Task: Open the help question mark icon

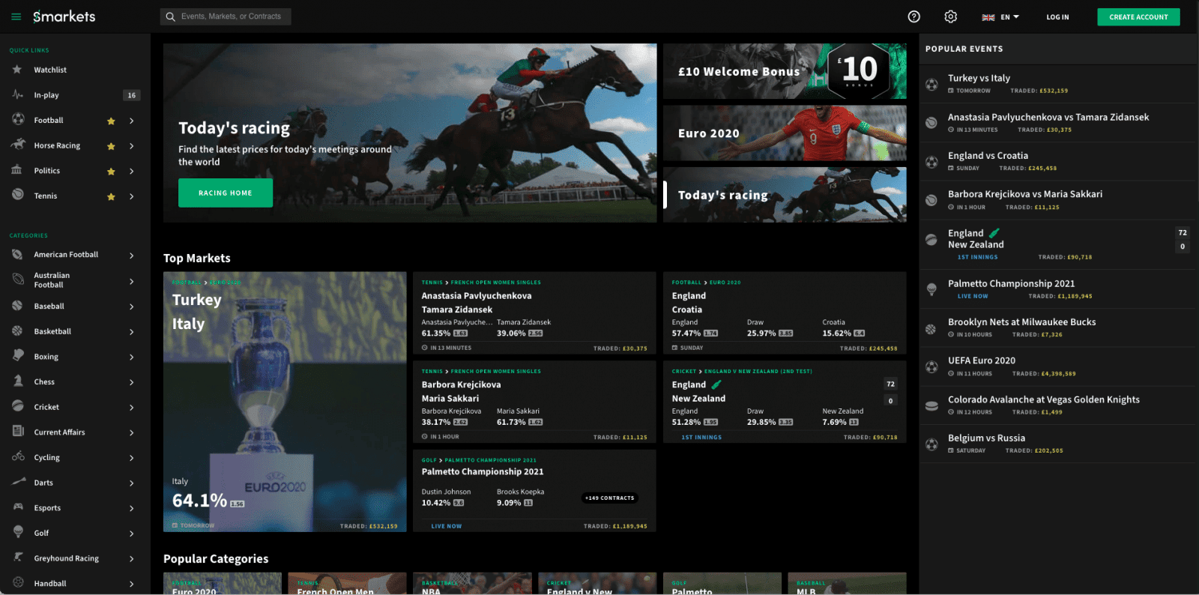Action: coord(913,16)
